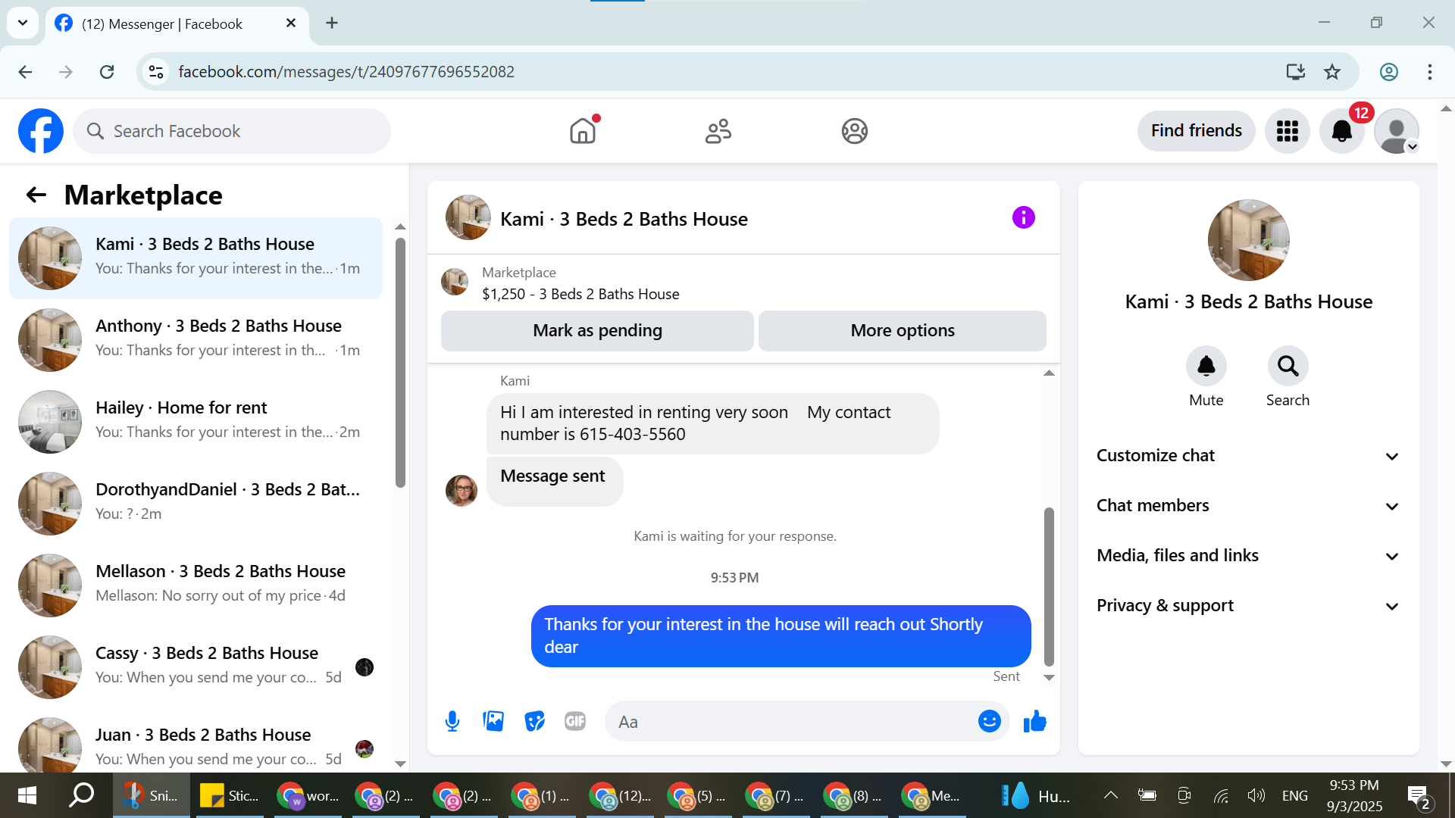Viewport: 1455px width, 818px height.
Task: Open the Sticky Notes taskbar app
Action: click(x=230, y=795)
